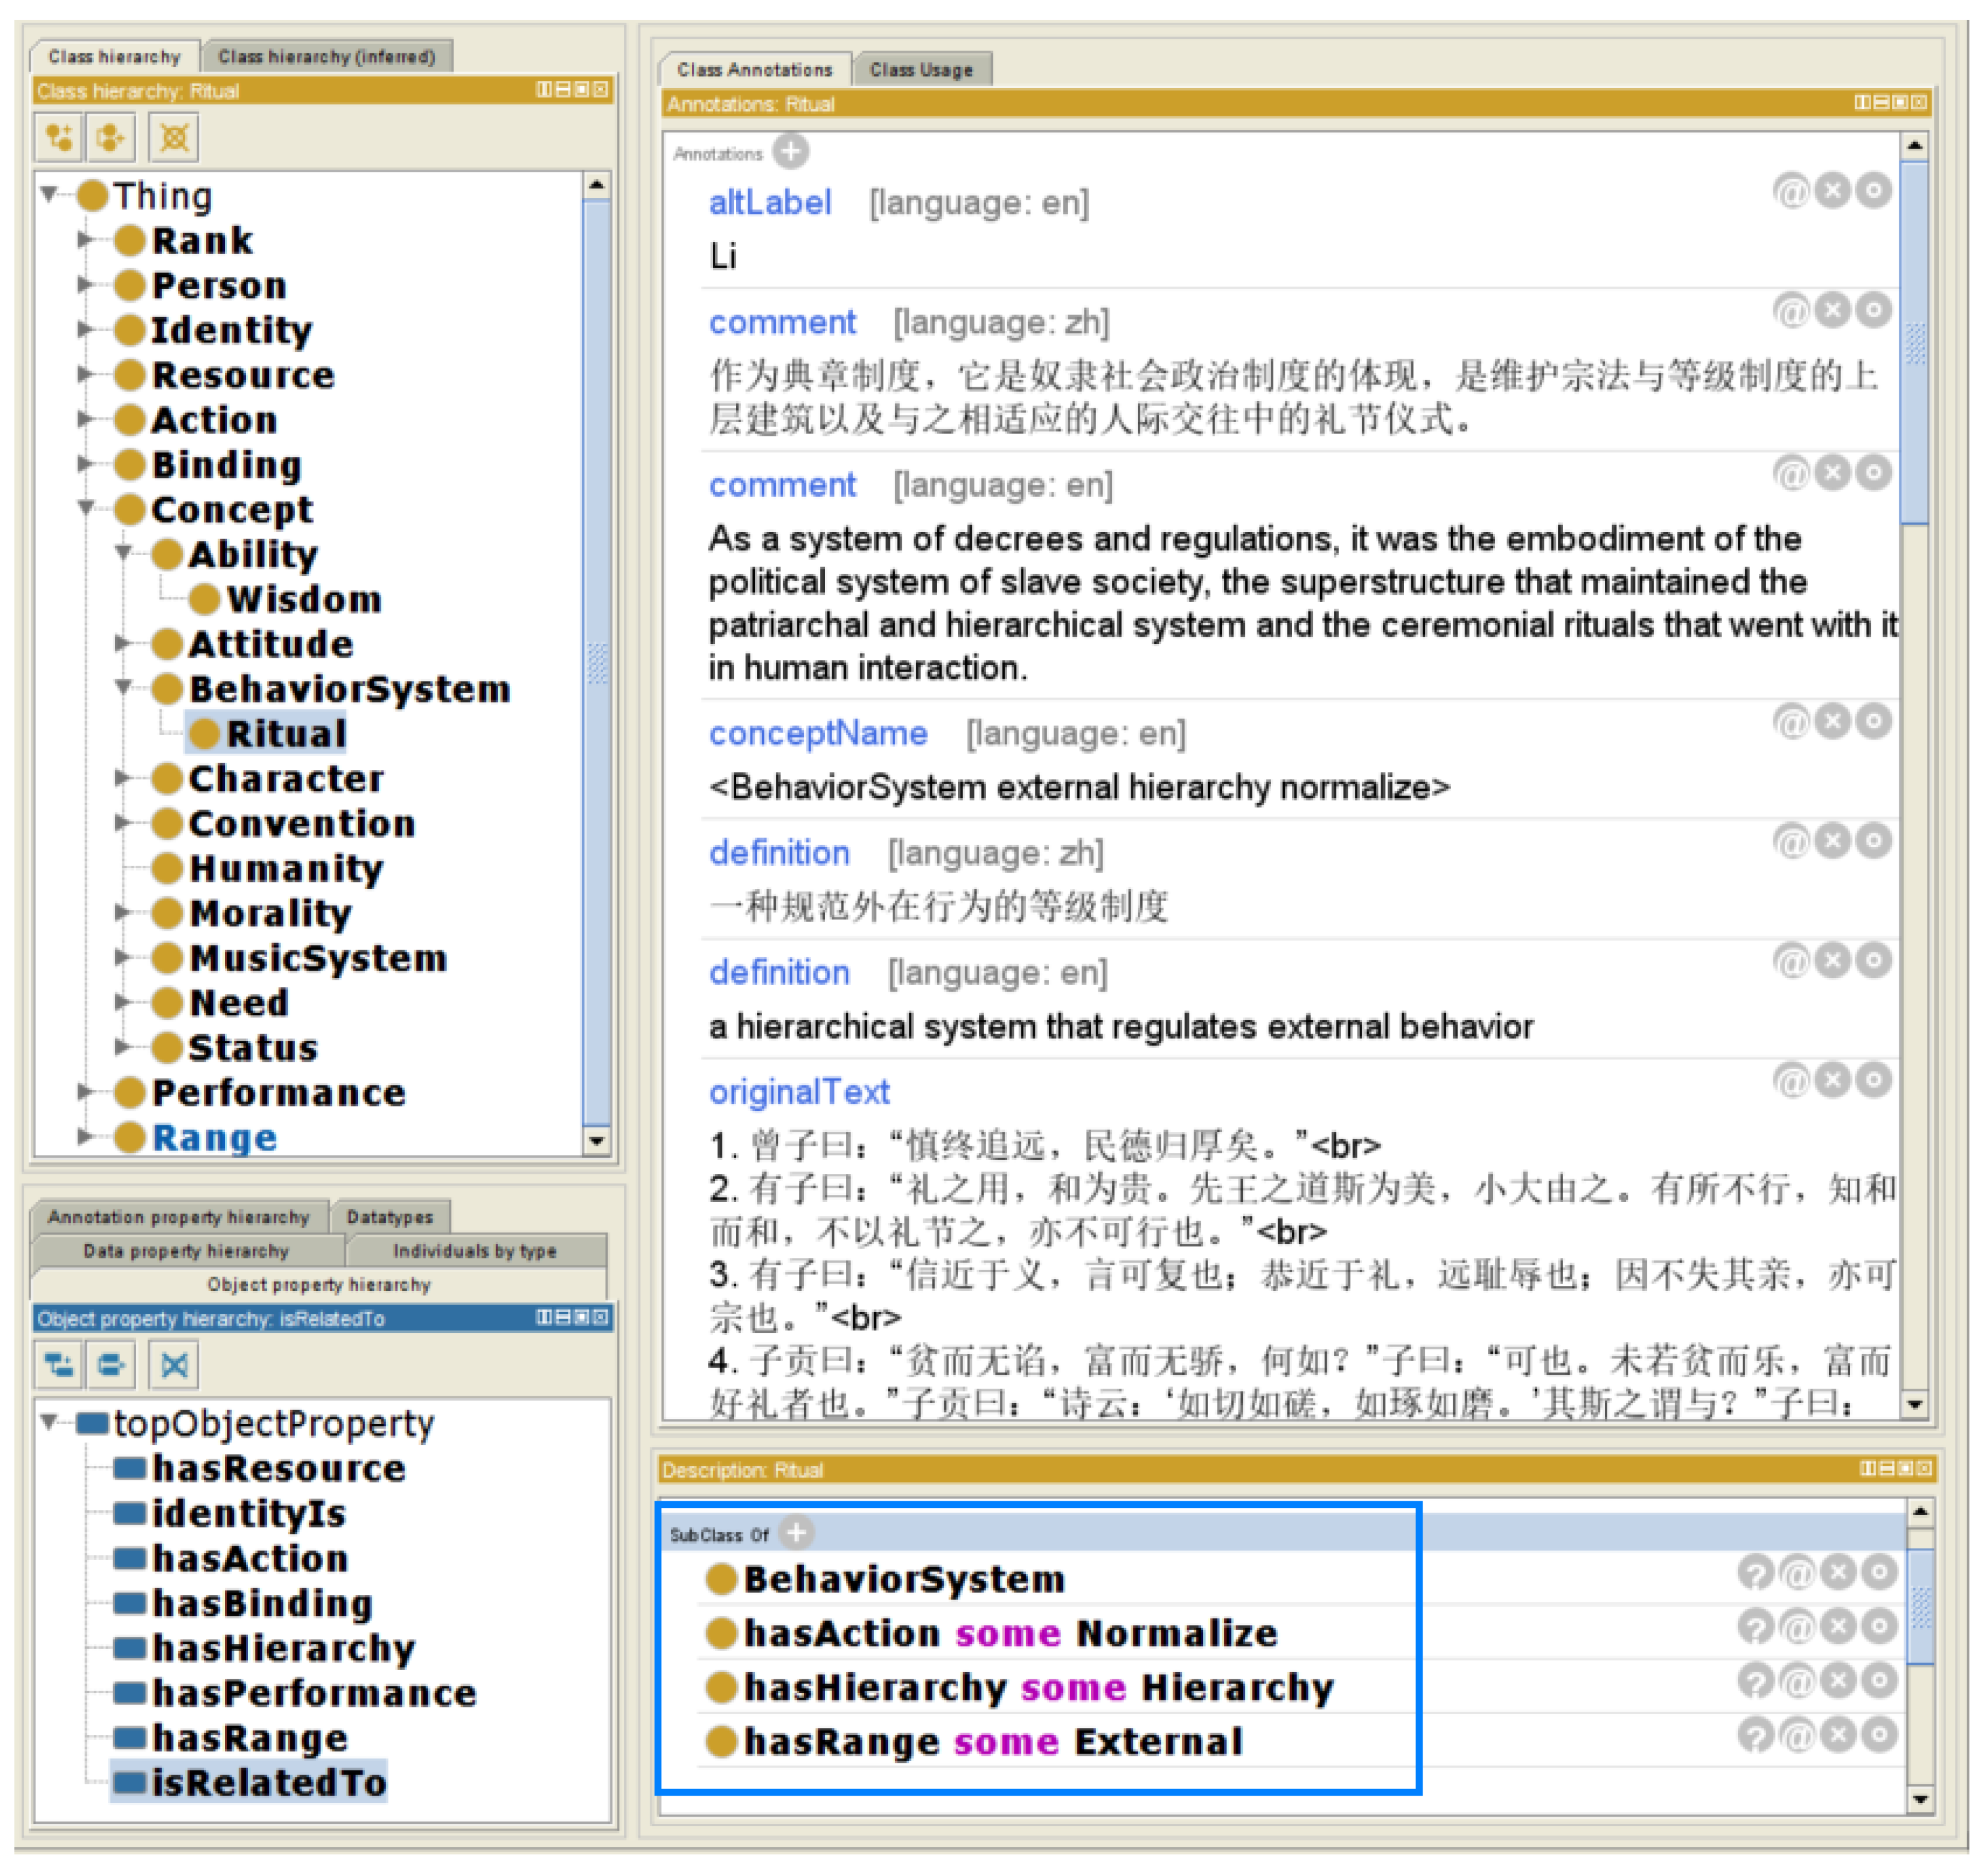The width and height of the screenshot is (1988, 1870).
Task: Click the delete x icon for altLabel annotation
Action: [x=1833, y=190]
